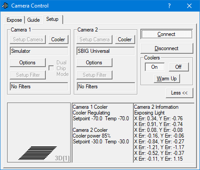Viewport: 200px width, 170px height.
Task: Click the 3D(1) preview pane
Action: (x=39, y=133)
